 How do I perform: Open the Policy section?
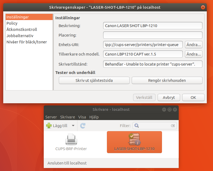click(x=29, y=23)
